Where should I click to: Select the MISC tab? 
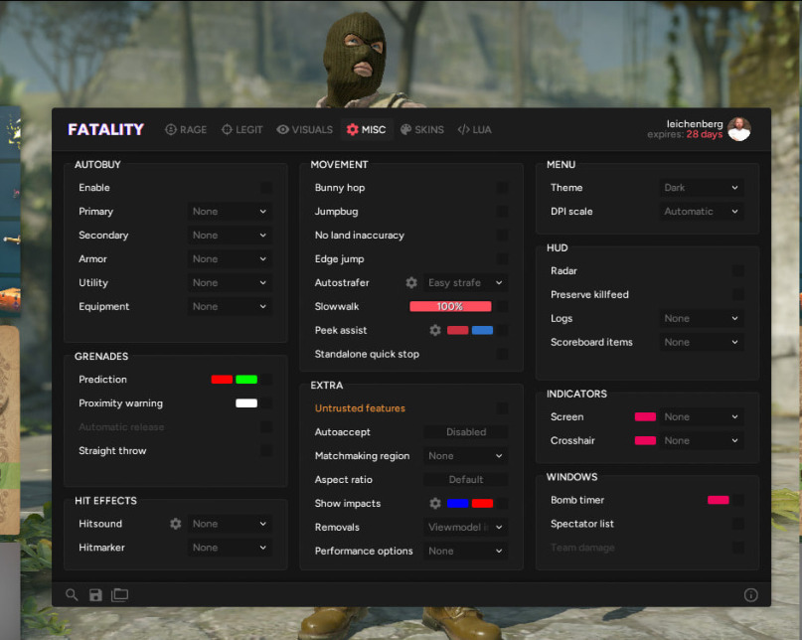pyautogui.click(x=367, y=129)
